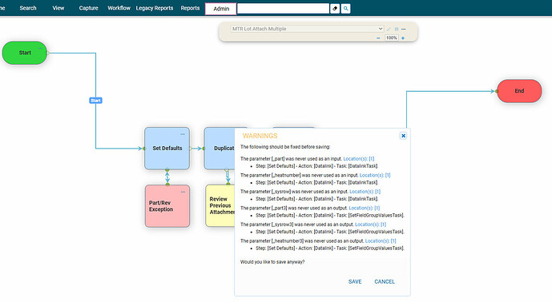Open Part/Rev Exception node ellipsis menu
The image size is (552, 302).
(x=183, y=192)
